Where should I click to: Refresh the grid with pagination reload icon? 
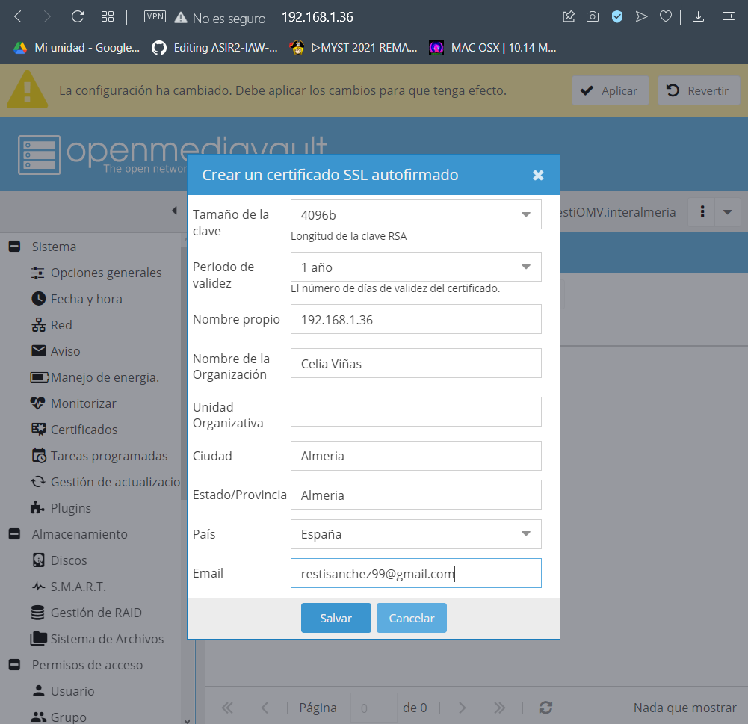[x=545, y=708]
